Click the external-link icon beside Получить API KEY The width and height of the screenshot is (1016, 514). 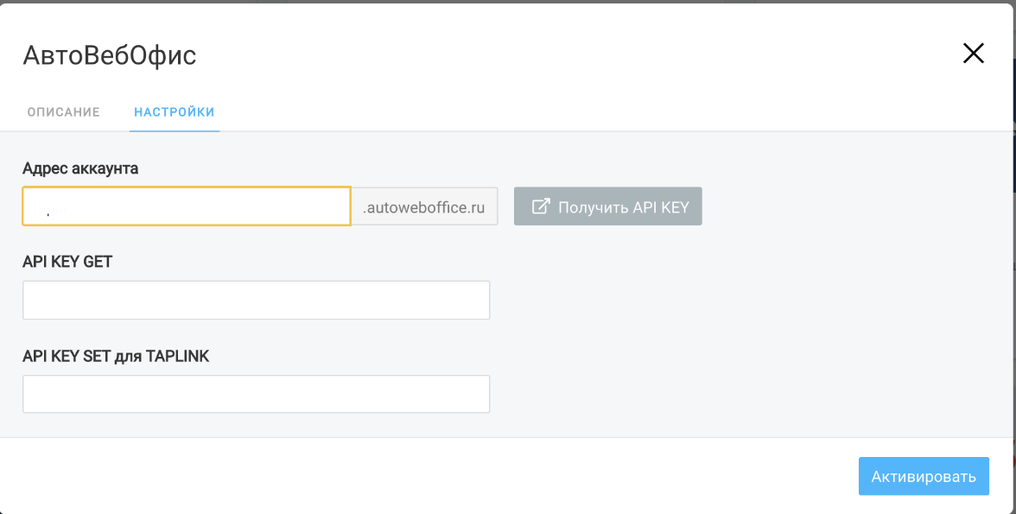[541, 206]
